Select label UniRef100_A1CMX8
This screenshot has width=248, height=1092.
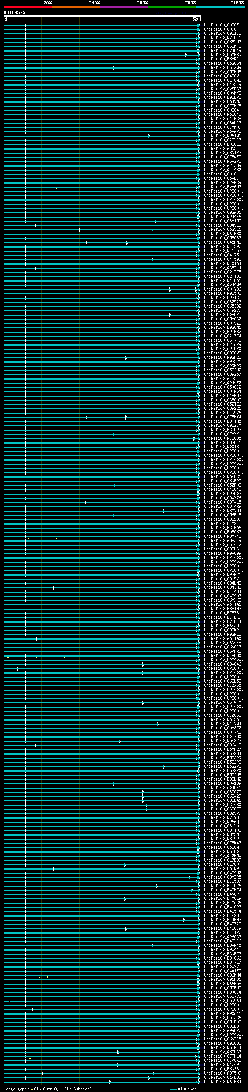[222, 119]
